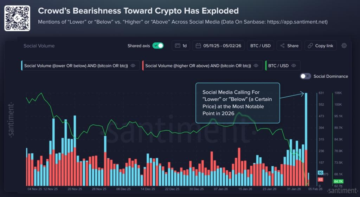The image size is (360, 197).
Task: Click the QR code image
Action: (17, 18)
